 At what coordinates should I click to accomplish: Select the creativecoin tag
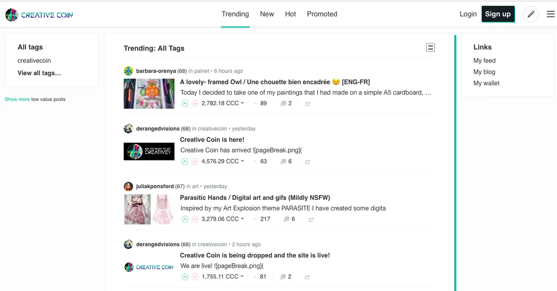coord(34,61)
